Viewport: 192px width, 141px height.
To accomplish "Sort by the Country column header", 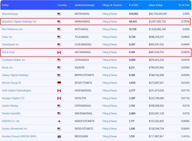I will pos(62,5).
